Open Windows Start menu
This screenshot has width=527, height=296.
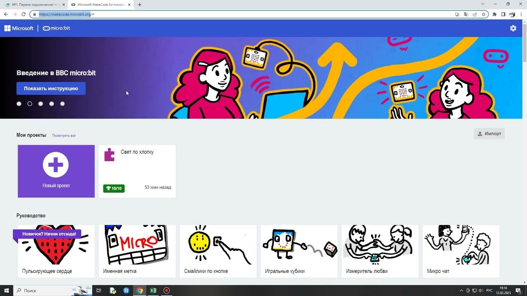[7, 290]
